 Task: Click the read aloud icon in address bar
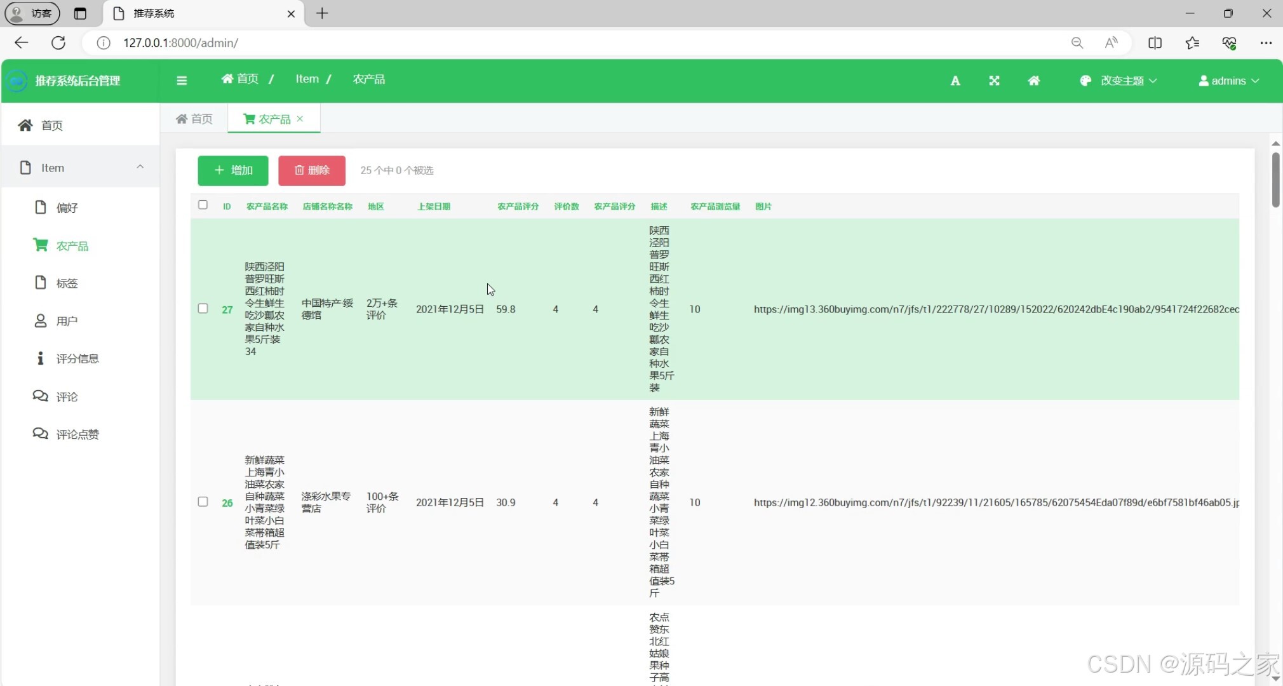pyautogui.click(x=1112, y=43)
